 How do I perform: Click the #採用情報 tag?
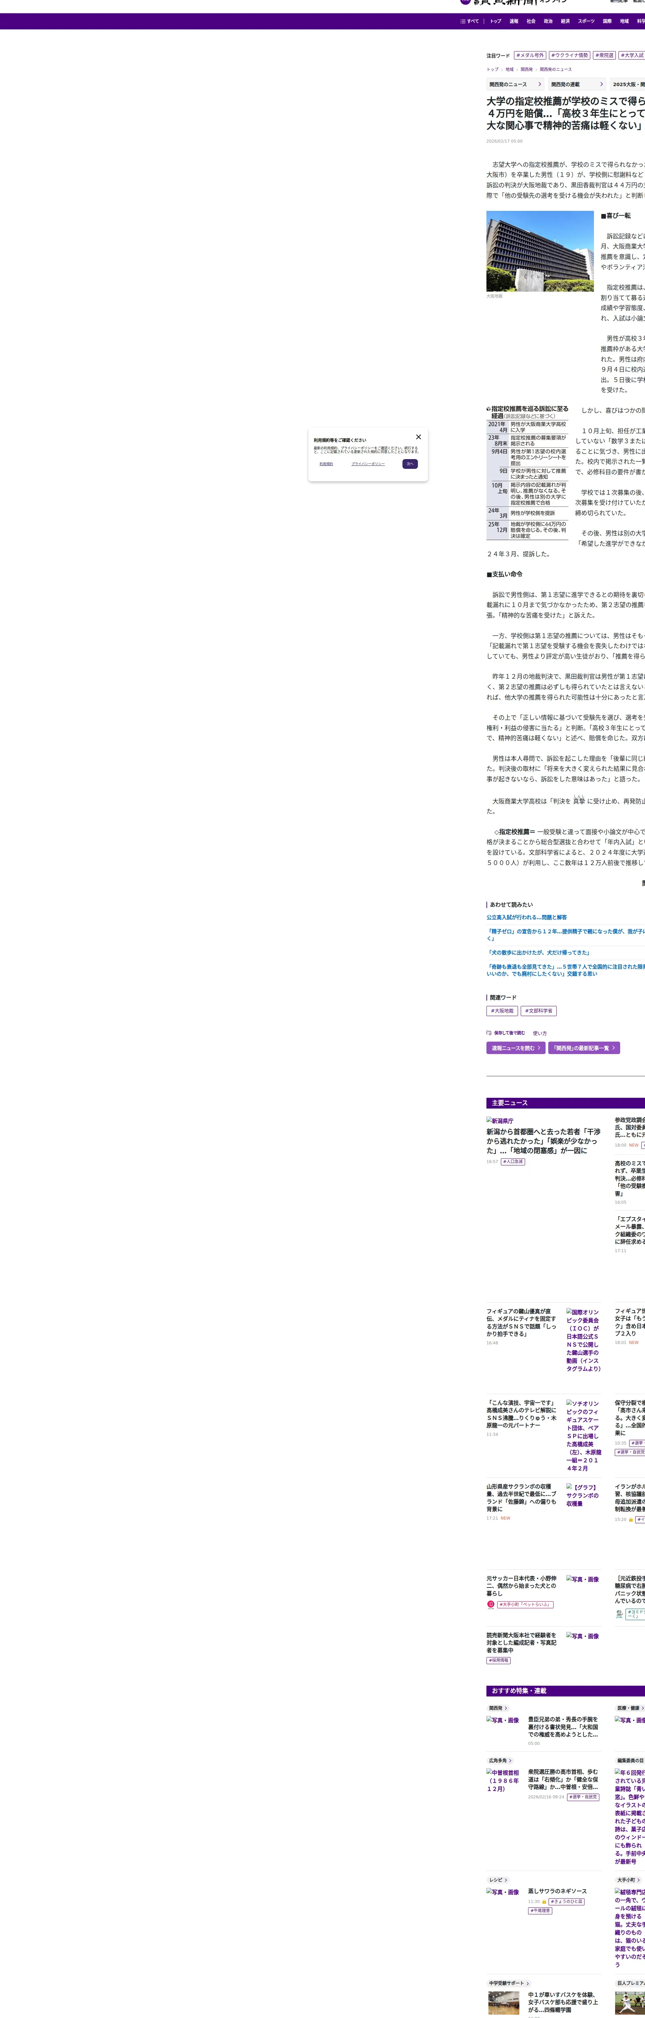(499, 1661)
